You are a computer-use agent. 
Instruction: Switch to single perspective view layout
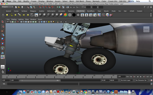pyautogui.click(x=3, y=67)
